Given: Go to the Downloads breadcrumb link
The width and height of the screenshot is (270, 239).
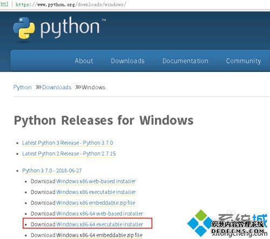Looking at the screenshot, I should pos(57,87).
